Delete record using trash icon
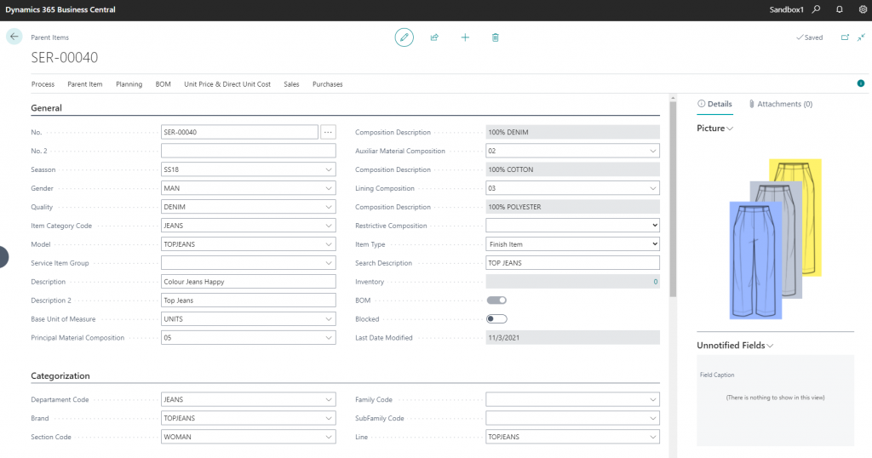 (495, 37)
